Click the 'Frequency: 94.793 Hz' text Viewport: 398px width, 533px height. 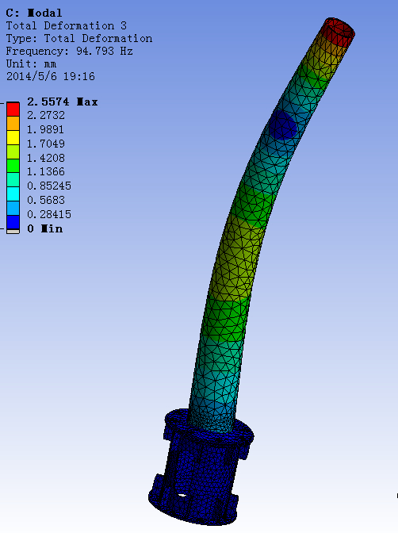pyautogui.click(x=69, y=52)
